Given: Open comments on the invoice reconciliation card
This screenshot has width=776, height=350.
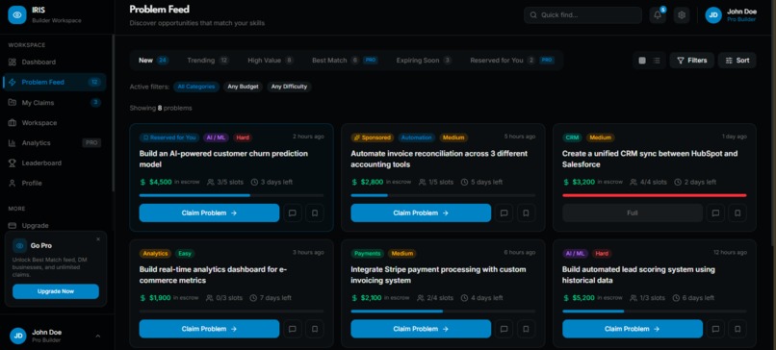Looking at the screenshot, I should pyautogui.click(x=504, y=213).
